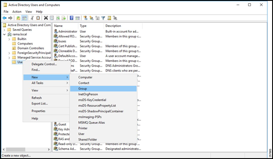Sort by the Type column header
Screen dimensions: 273x159
91,26
